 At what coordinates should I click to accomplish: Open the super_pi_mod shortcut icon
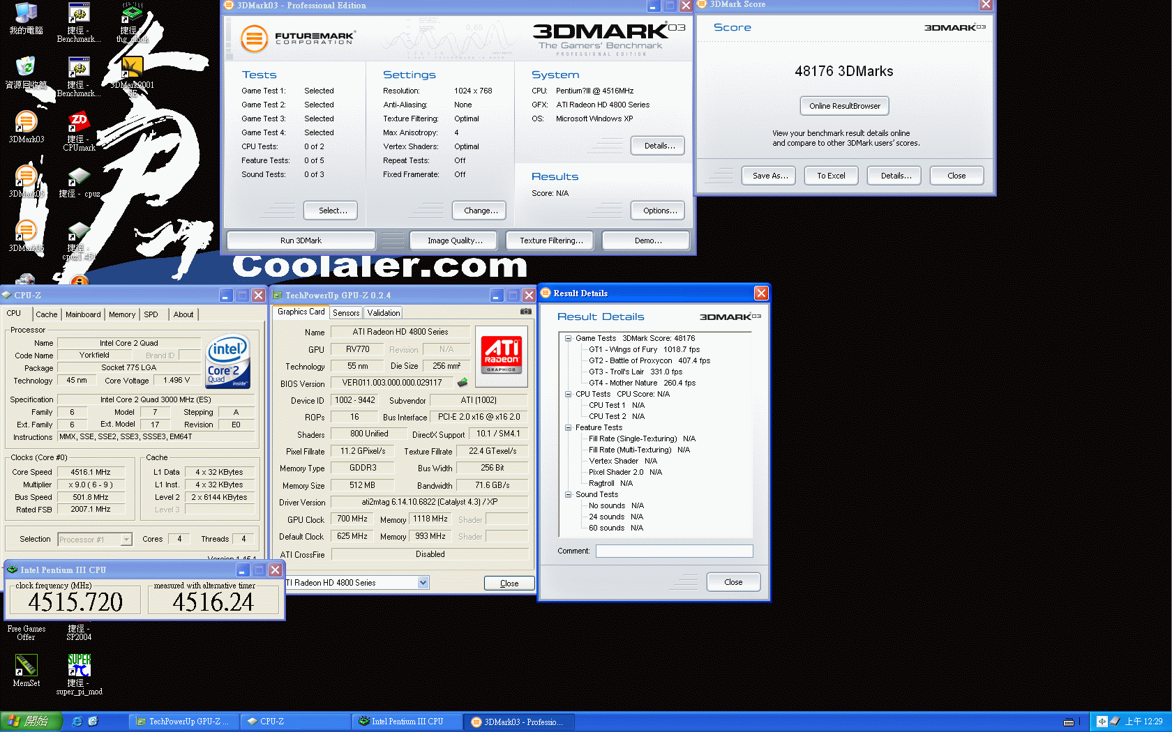(x=79, y=673)
